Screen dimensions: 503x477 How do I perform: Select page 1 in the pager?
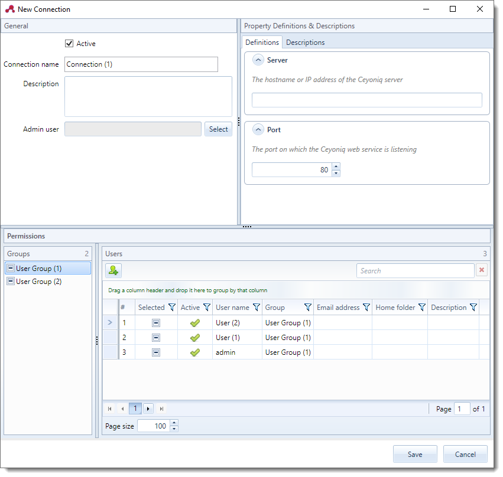pos(135,409)
